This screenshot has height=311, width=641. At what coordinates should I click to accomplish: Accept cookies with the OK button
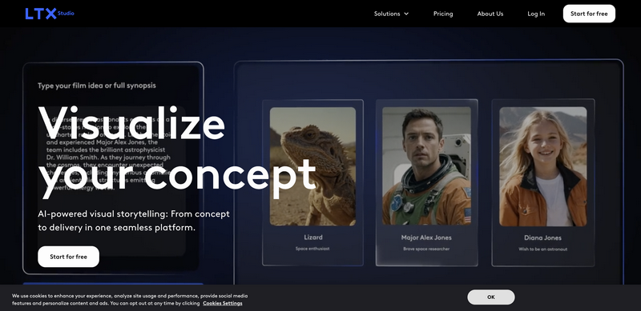click(x=491, y=297)
